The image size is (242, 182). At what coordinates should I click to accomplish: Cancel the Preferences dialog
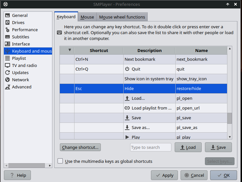click(x=194, y=175)
